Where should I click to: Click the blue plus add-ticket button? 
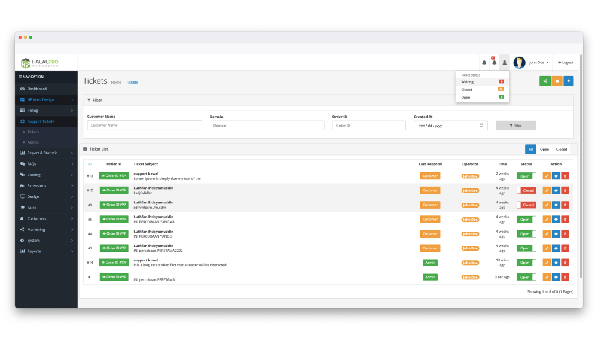[x=568, y=81]
